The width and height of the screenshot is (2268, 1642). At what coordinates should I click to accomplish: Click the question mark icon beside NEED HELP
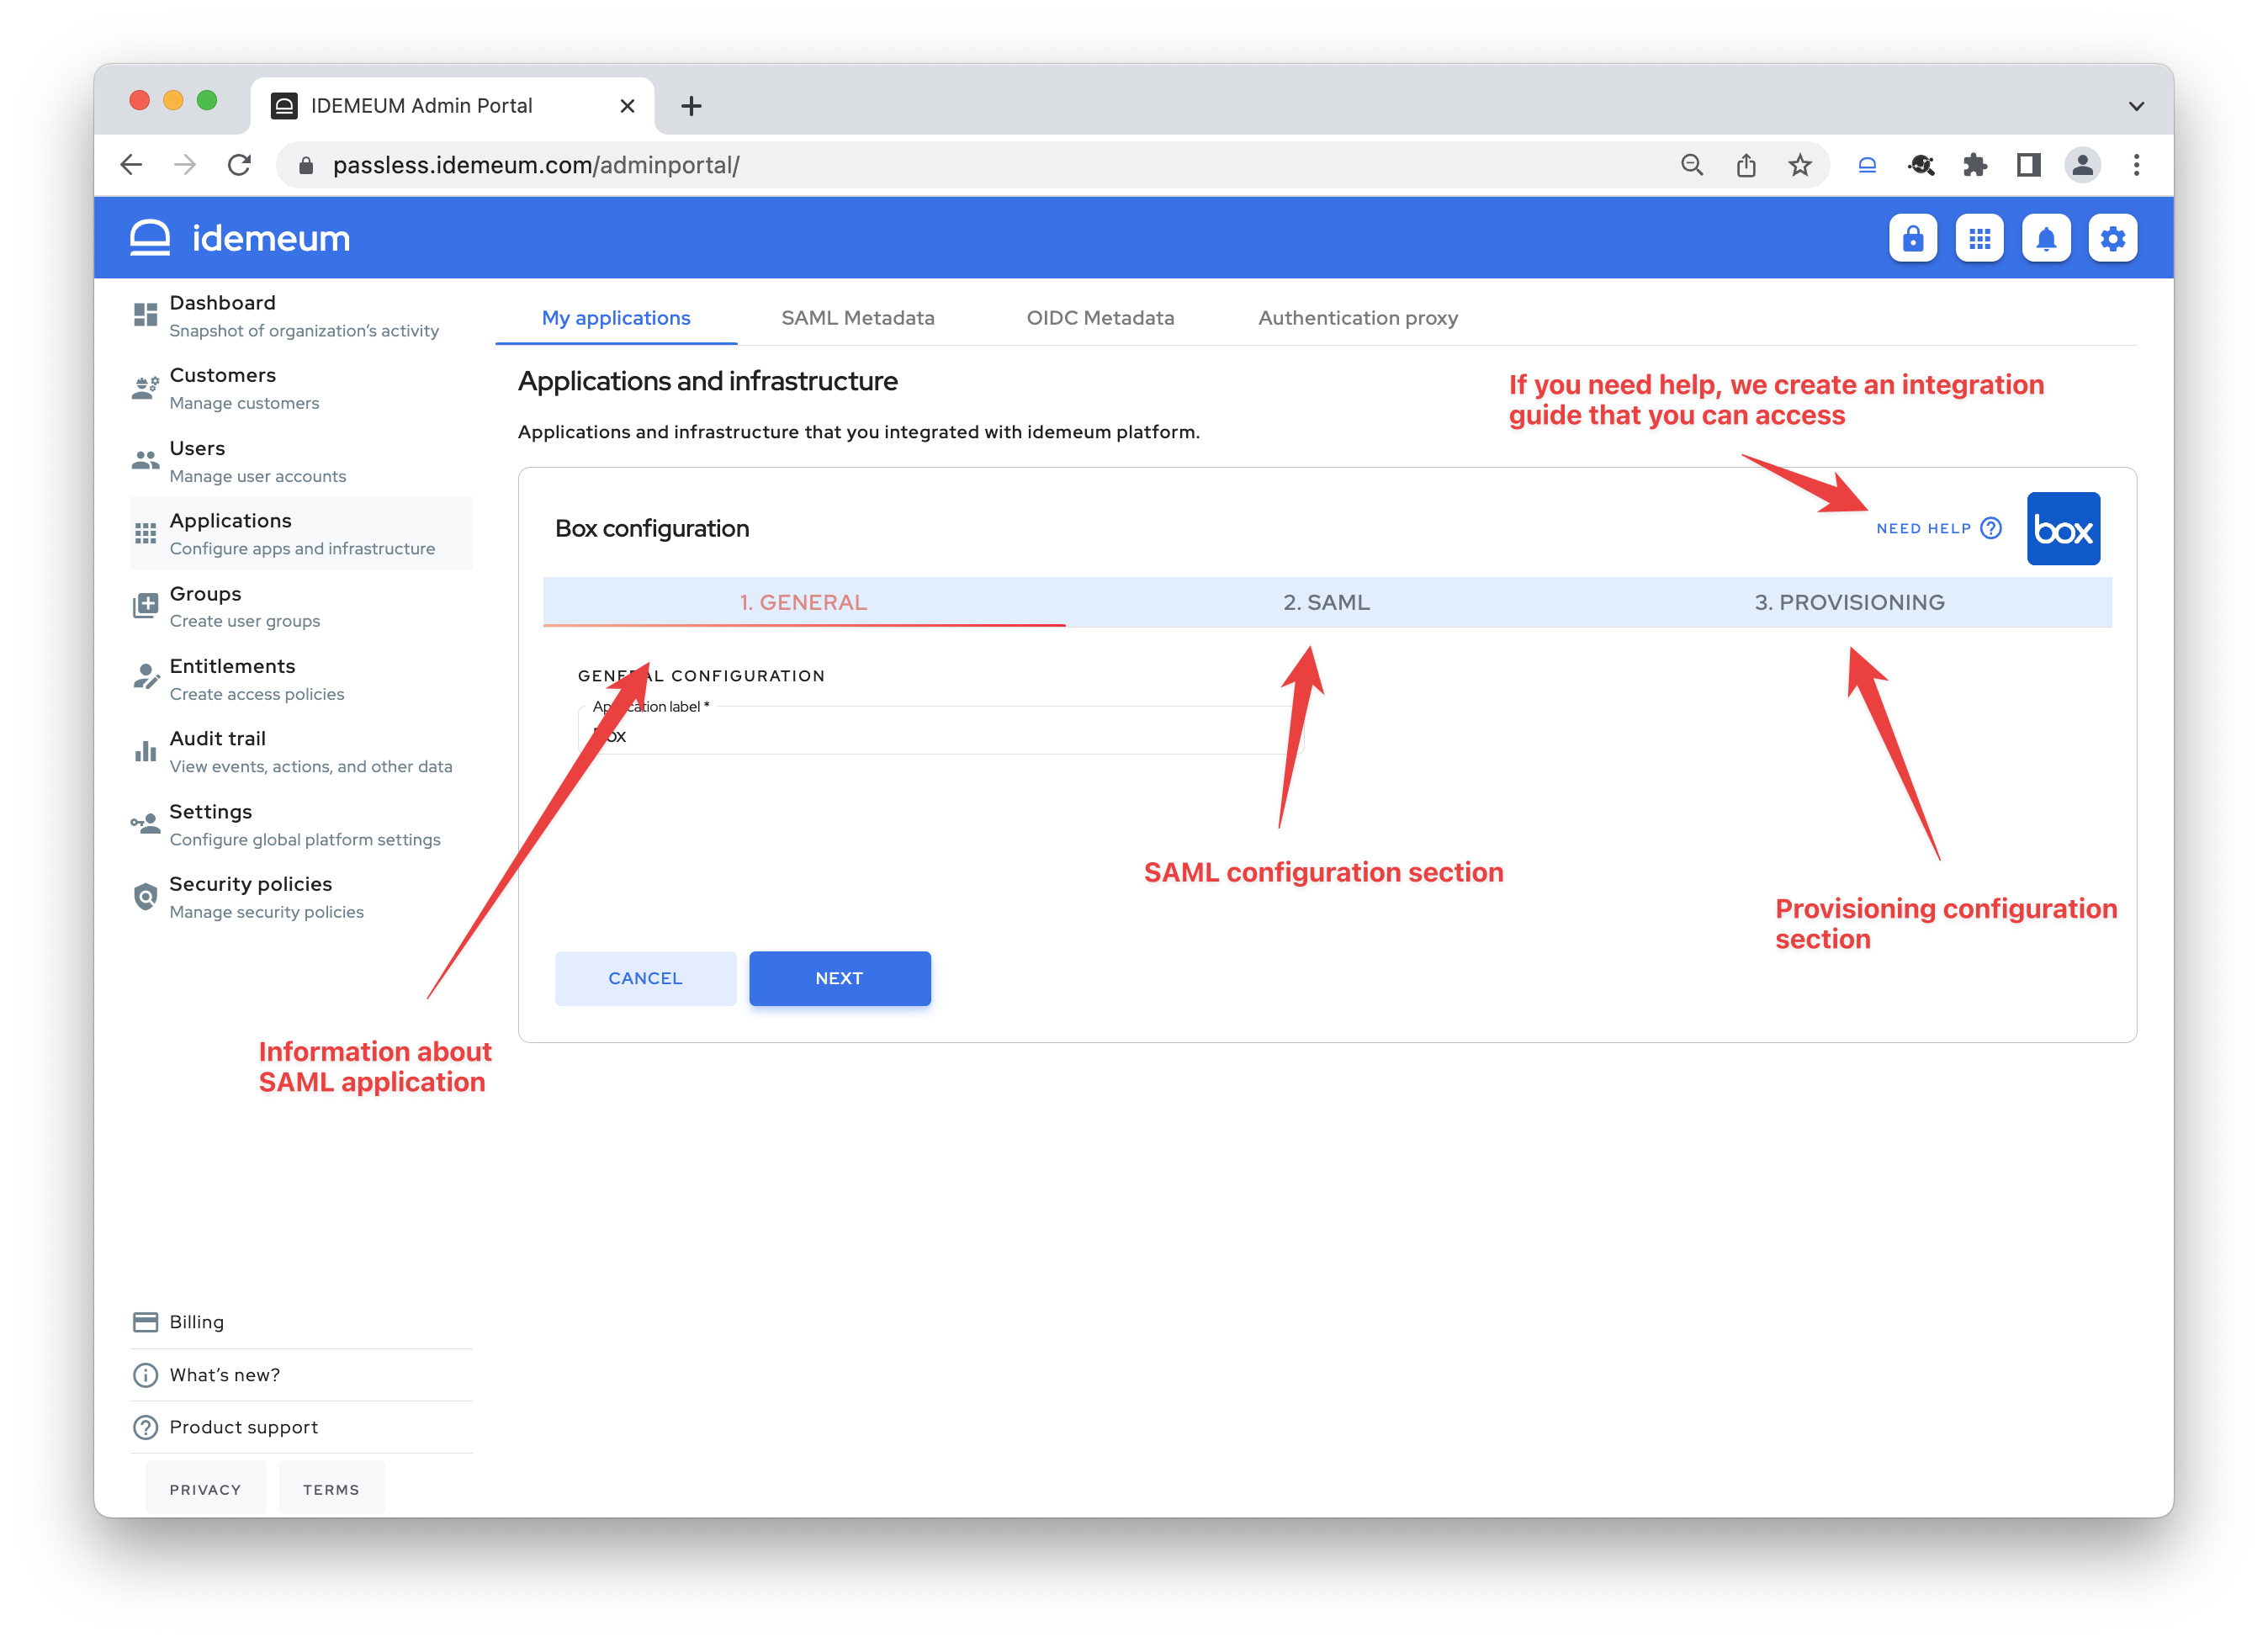[1991, 528]
